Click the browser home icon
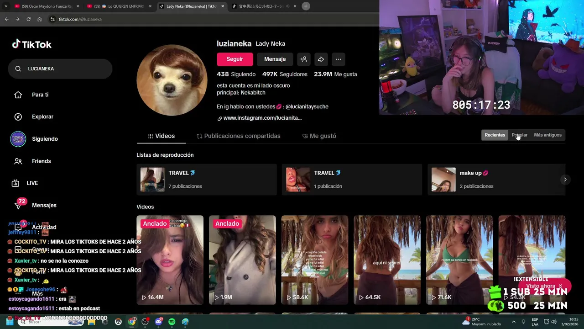584x329 pixels. click(x=39, y=19)
